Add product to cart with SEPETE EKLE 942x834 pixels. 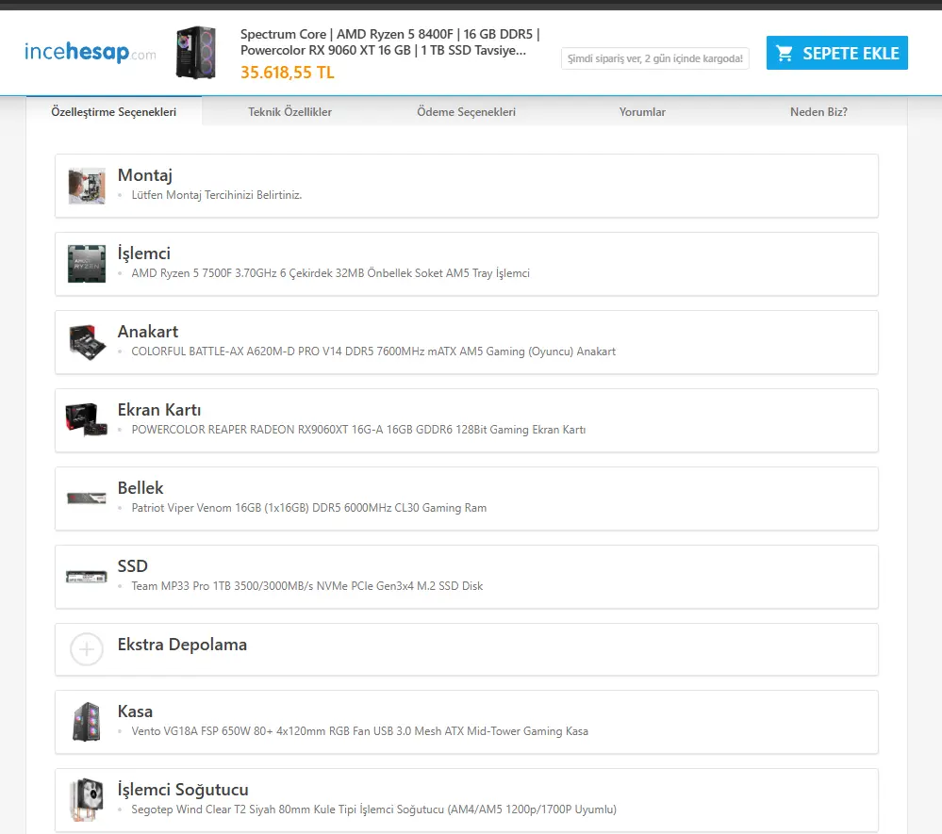837,53
